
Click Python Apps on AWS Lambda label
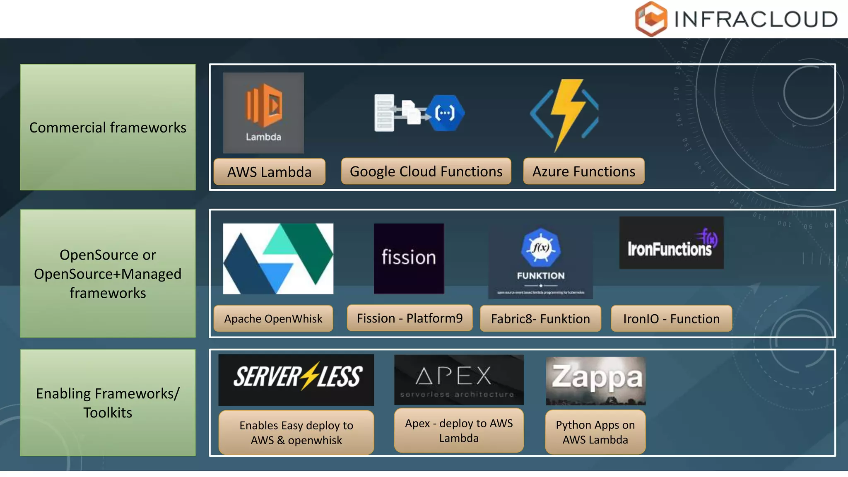(595, 432)
